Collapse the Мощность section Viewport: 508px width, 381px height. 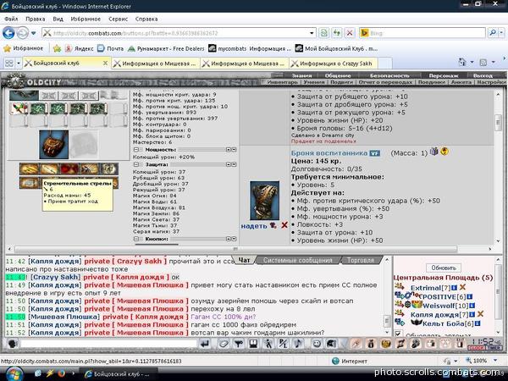[136, 150]
